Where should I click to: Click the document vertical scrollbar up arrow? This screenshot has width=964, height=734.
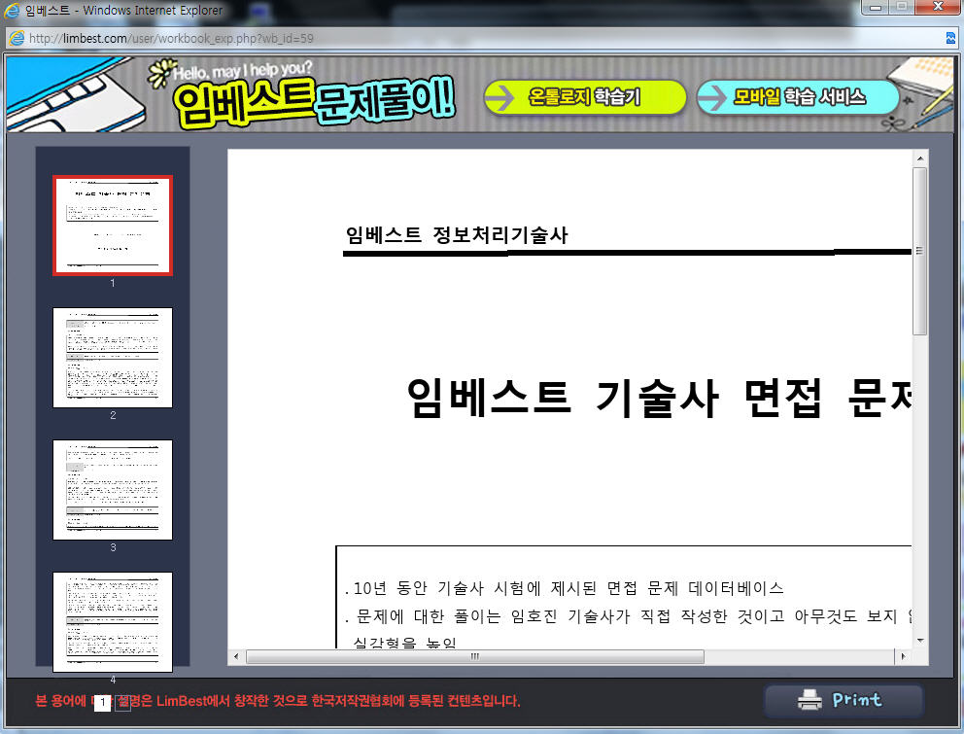919,158
